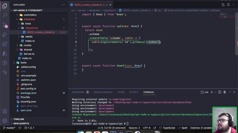Image resolution: width=238 pixels, height=133 pixels.
Task: Open Source Control view with pending badge
Action: click(x=5, y=25)
